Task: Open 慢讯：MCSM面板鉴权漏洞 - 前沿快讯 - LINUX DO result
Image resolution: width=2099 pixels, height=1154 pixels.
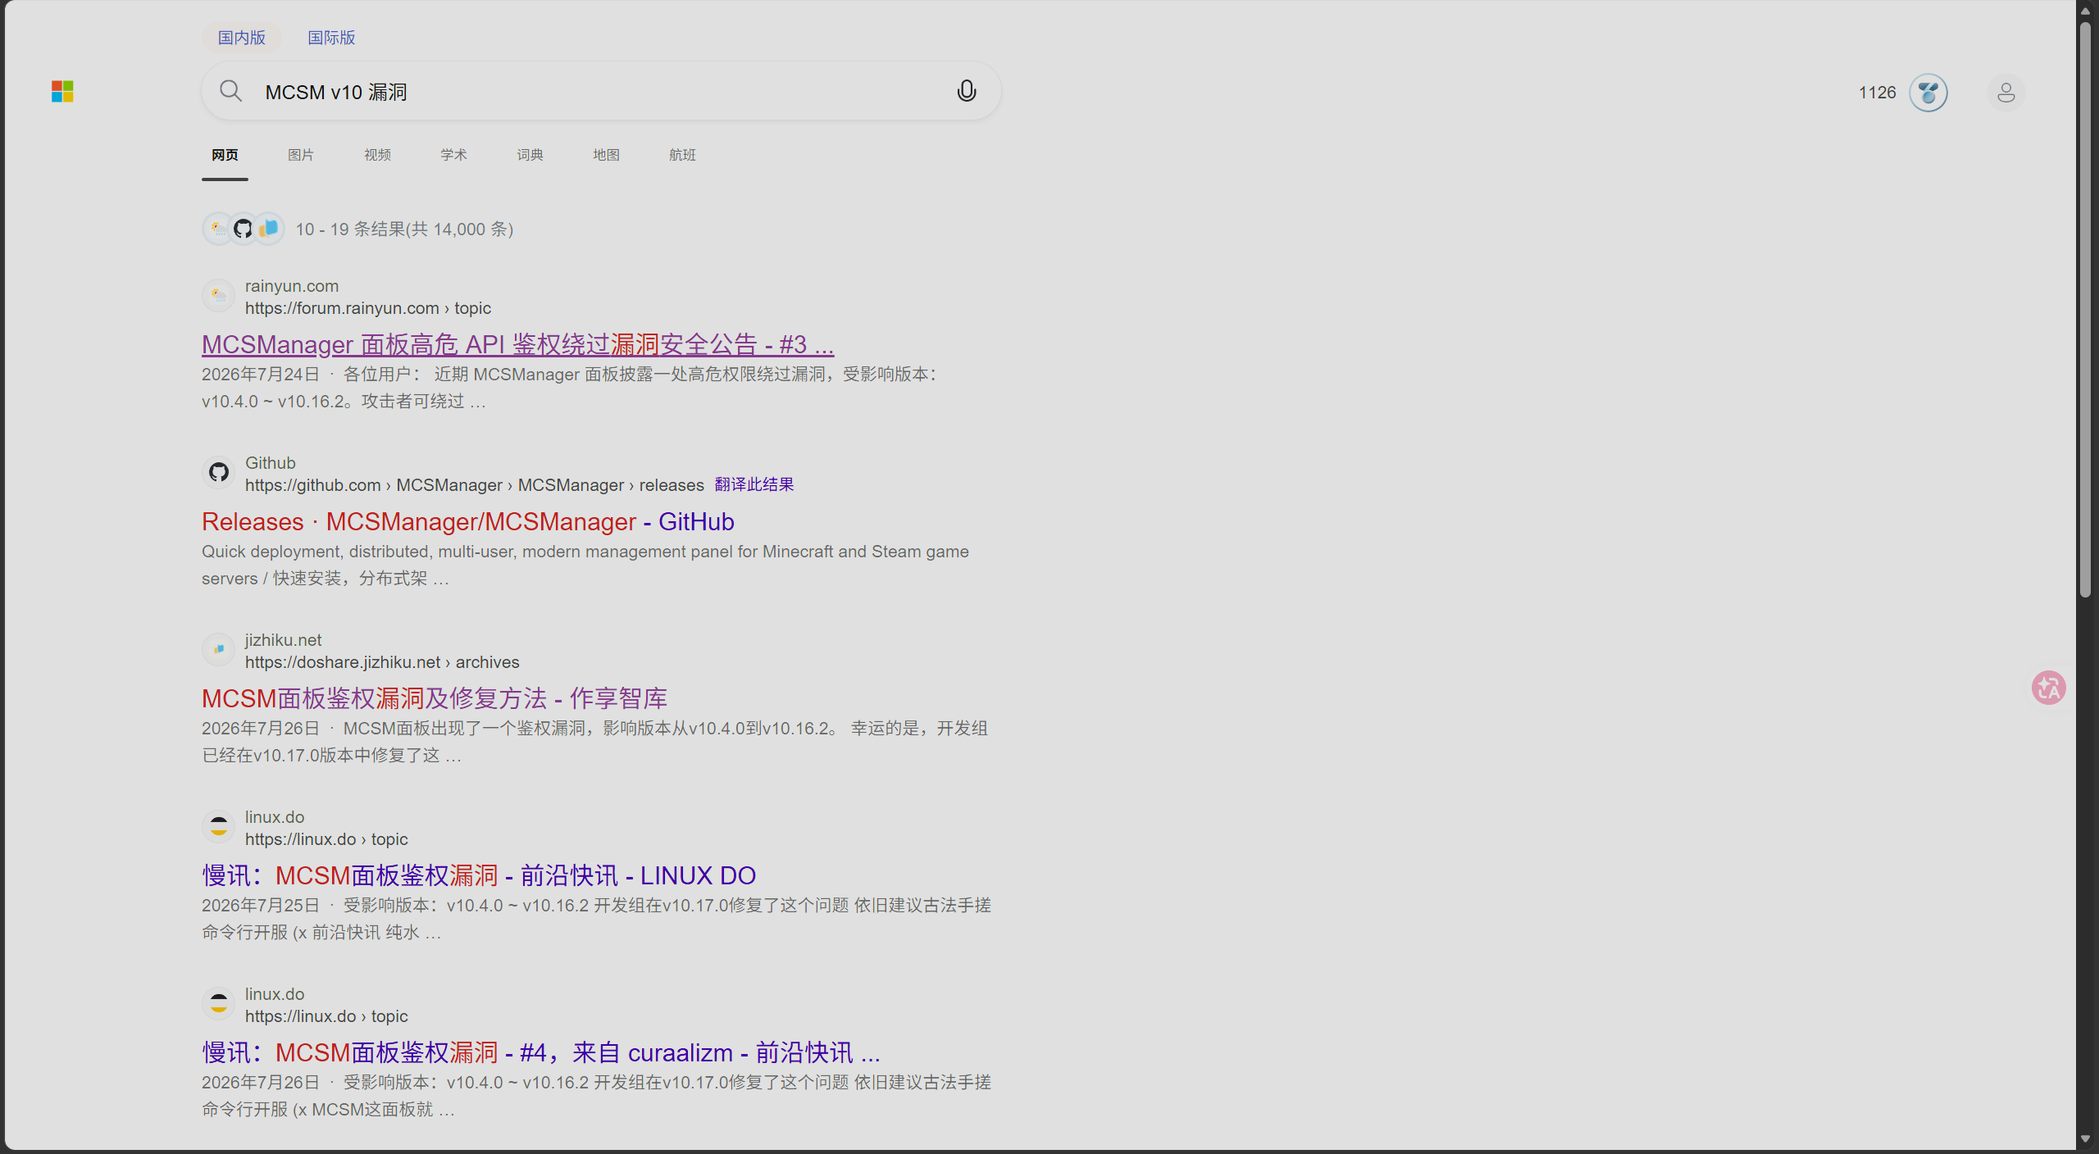Action: [x=479, y=875]
